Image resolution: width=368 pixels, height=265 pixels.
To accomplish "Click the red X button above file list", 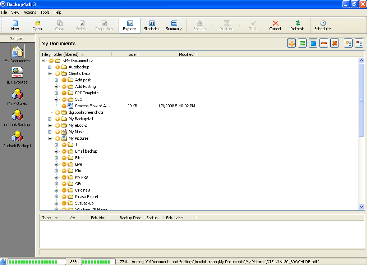I will pos(335,43).
